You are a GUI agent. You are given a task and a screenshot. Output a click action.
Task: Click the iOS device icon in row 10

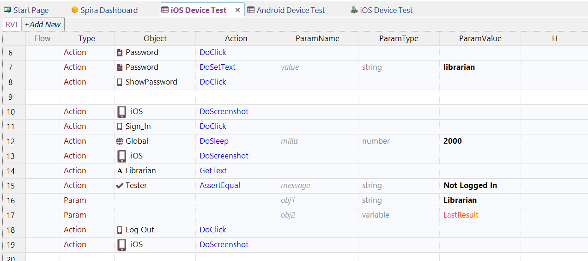[121, 112]
